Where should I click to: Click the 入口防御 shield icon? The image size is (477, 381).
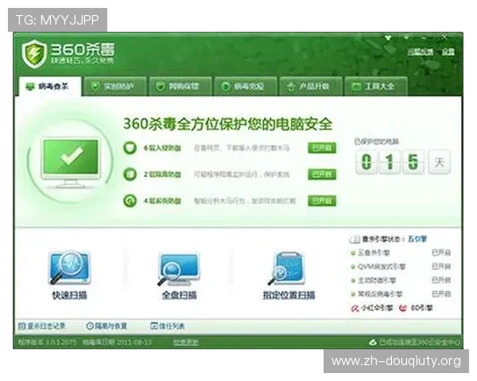(130, 148)
